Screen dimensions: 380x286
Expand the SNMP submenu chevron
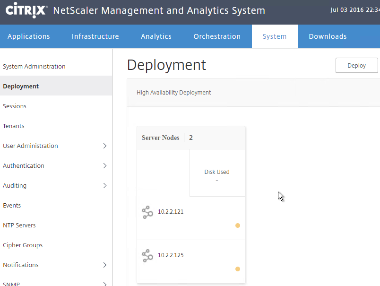pyautogui.click(x=105, y=284)
